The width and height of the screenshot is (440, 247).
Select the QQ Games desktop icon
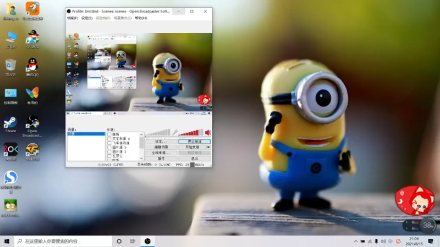tap(32, 39)
